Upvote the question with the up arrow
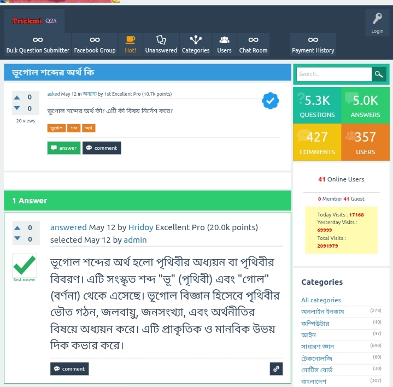This screenshot has height=387, width=393. click(17, 97)
